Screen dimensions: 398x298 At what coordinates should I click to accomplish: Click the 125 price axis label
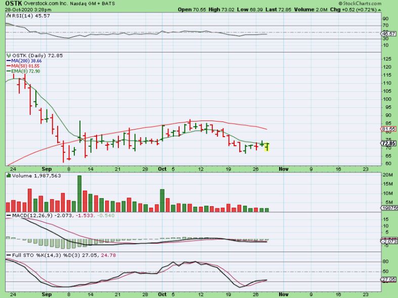point(387,59)
